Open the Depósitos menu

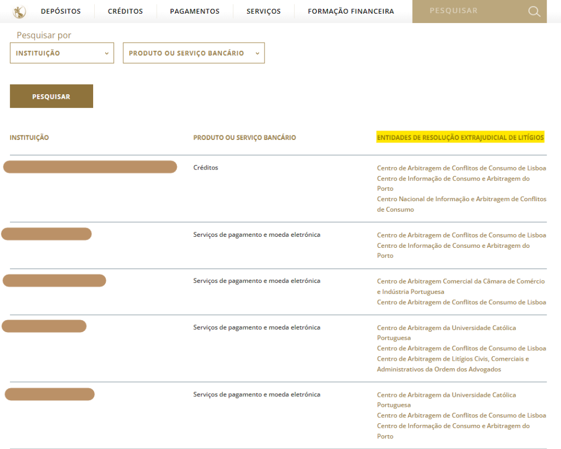pyautogui.click(x=61, y=12)
